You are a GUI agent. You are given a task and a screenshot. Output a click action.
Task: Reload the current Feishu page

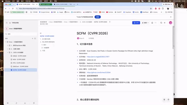[x=13, y=8]
